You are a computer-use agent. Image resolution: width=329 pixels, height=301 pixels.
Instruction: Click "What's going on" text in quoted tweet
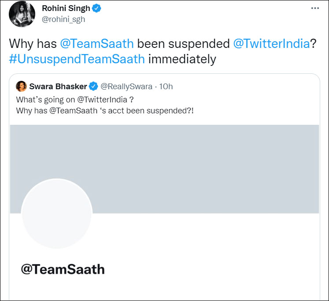(x=41, y=99)
